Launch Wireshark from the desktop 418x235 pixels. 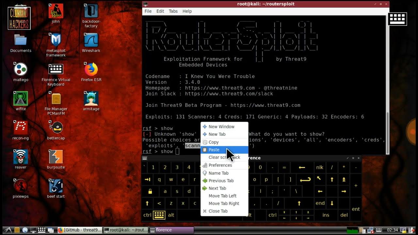(91, 43)
